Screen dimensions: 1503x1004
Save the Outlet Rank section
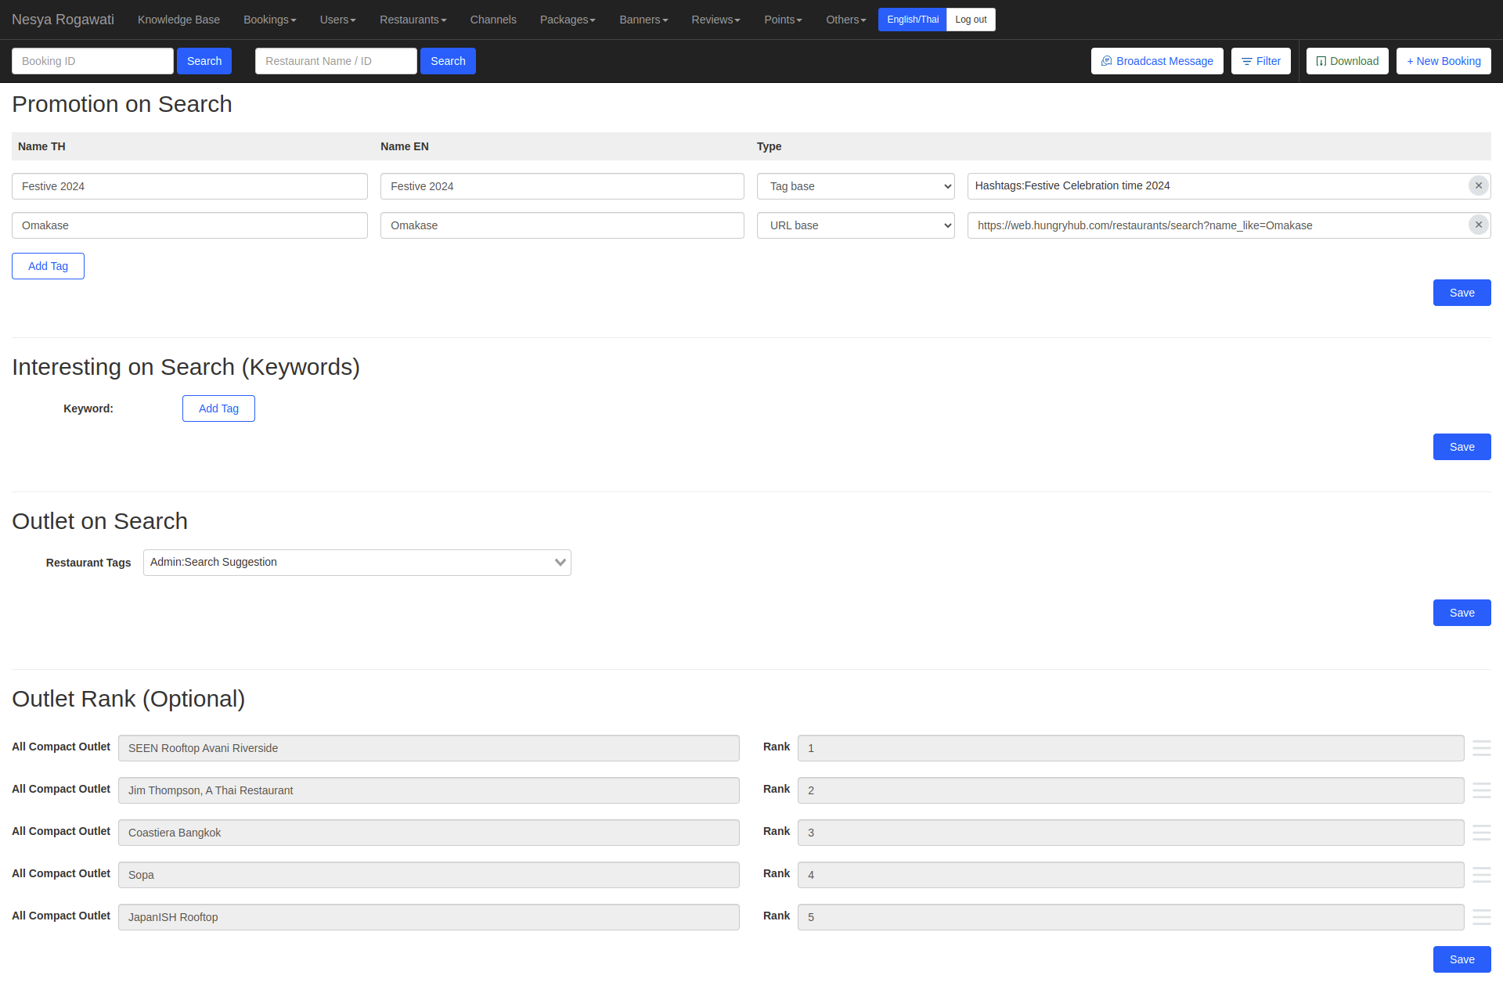(1461, 959)
